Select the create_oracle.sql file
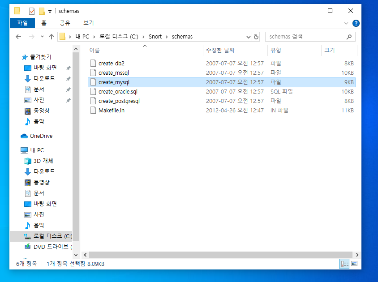The width and height of the screenshot is (378, 282). point(222,92)
